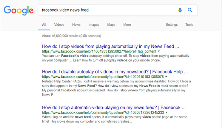Screen dimensions: 222x129
Task: Expand the More search categories menu
Action: point(127,25)
